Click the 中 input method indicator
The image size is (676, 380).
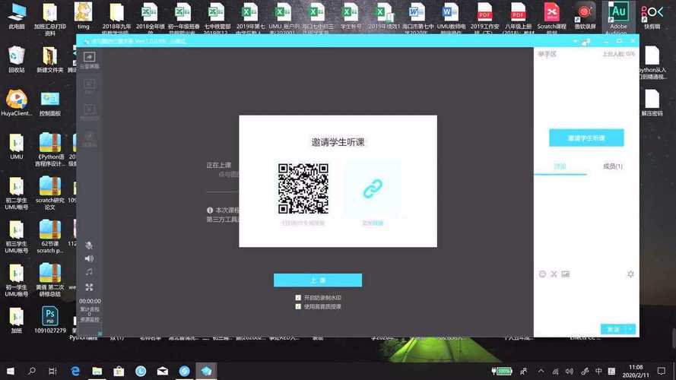coord(598,371)
